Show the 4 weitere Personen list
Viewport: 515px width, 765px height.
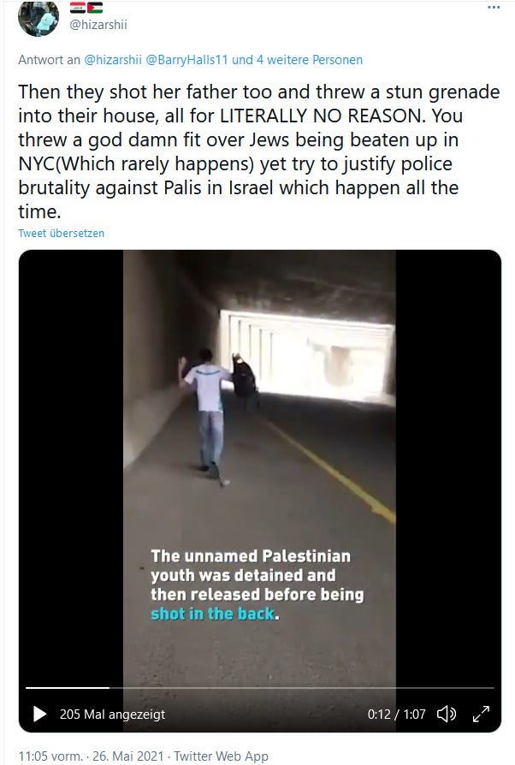(x=309, y=60)
